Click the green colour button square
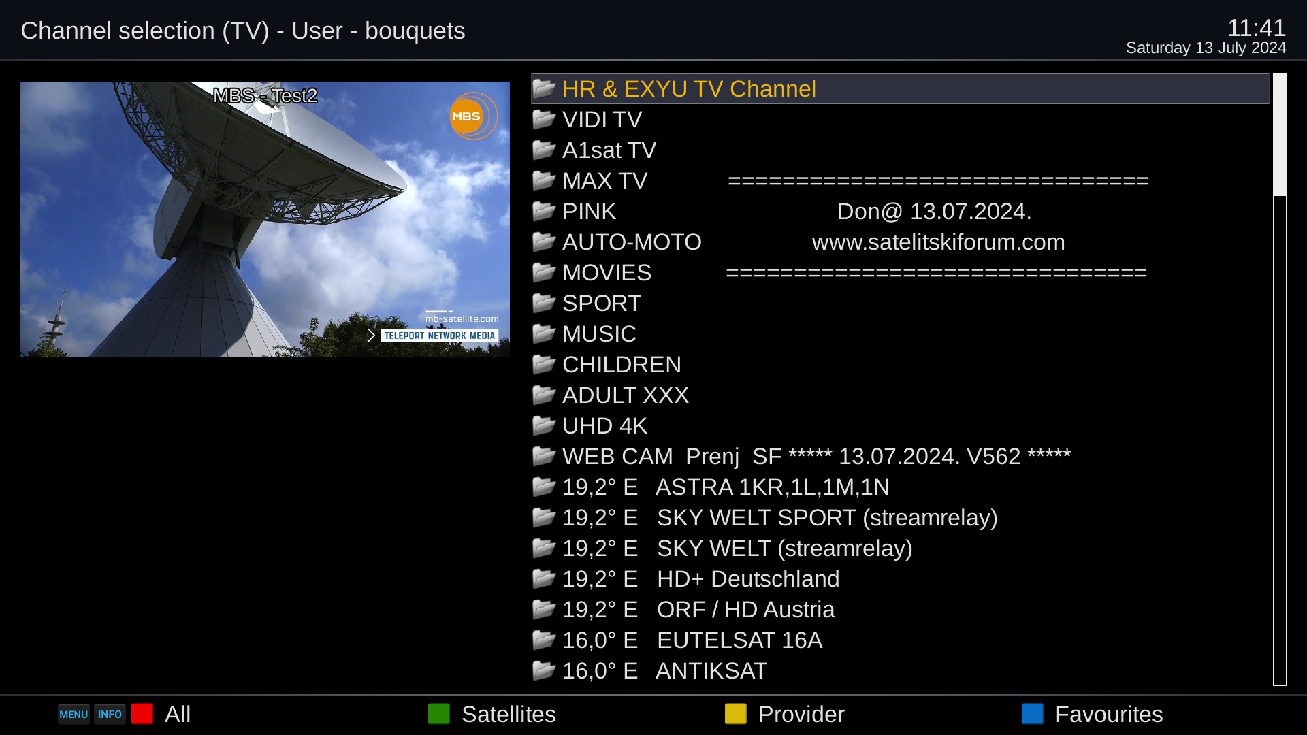This screenshot has width=1307, height=735. tap(439, 714)
